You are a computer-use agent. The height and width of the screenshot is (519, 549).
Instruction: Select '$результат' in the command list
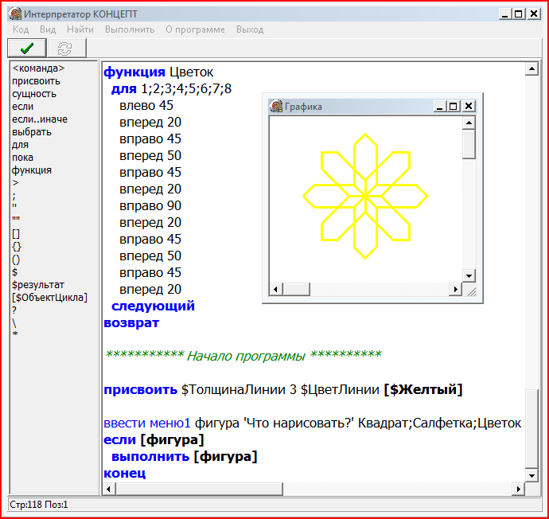(x=38, y=285)
